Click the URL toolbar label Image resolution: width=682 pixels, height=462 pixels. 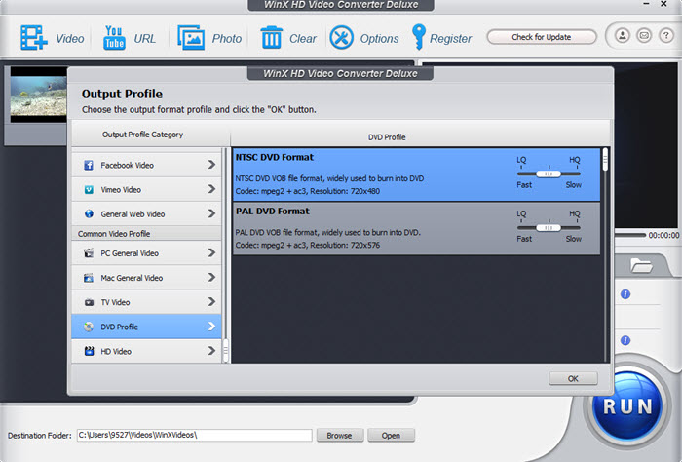pos(145,39)
